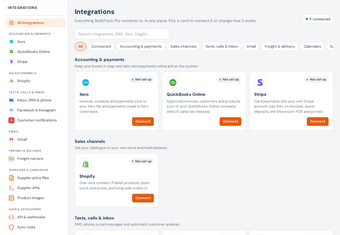Click Not set up badge on QuickBooks card
The height and width of the screenshot is (235, 340).
229,80
